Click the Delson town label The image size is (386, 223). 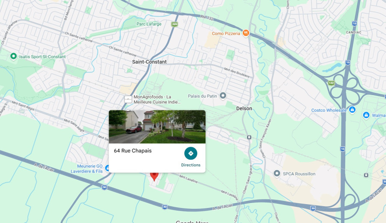coord(244,108)
